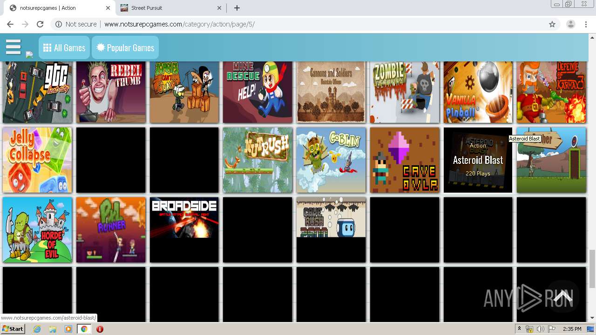Open the Chrome profile icon
This screenshot has width=596, height=335.
coord(571,24)
